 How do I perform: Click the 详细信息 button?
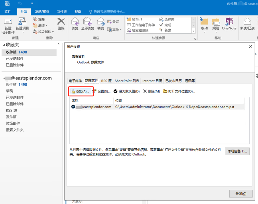pos(237,151)
